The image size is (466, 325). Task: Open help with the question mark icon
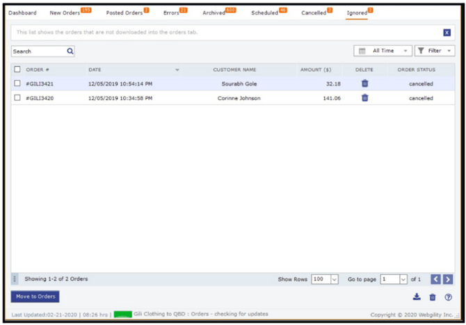[x=448, y=297]
